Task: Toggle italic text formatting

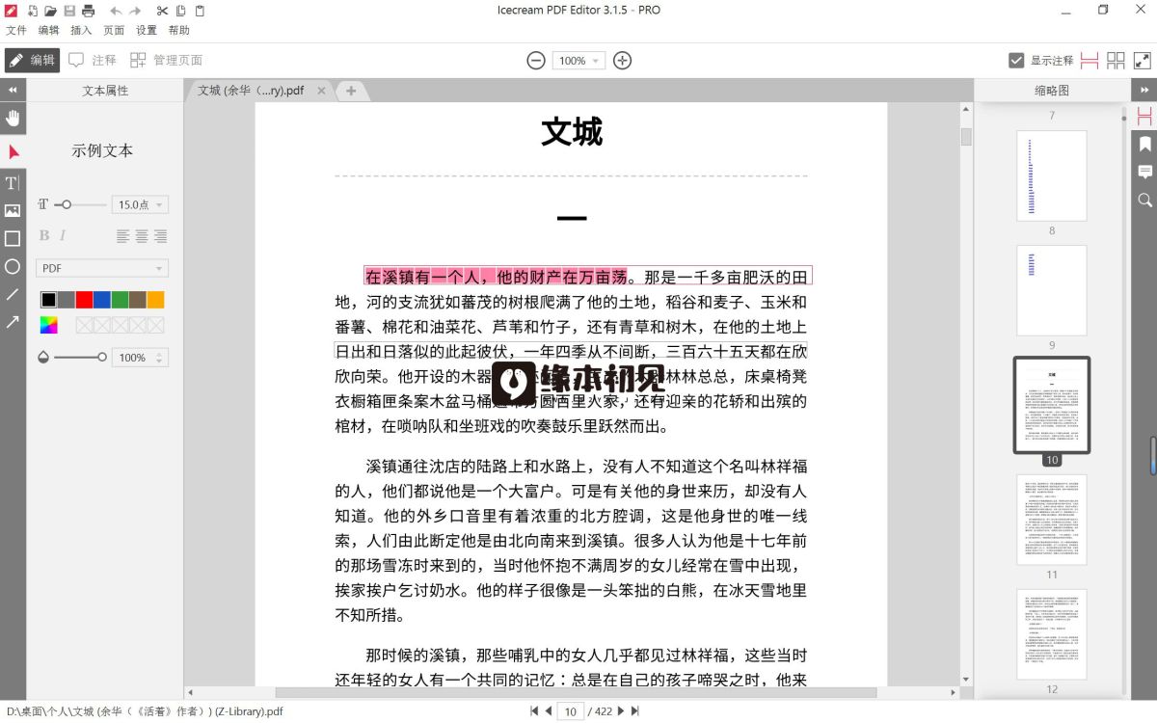Action: click(x=63, y=236)
